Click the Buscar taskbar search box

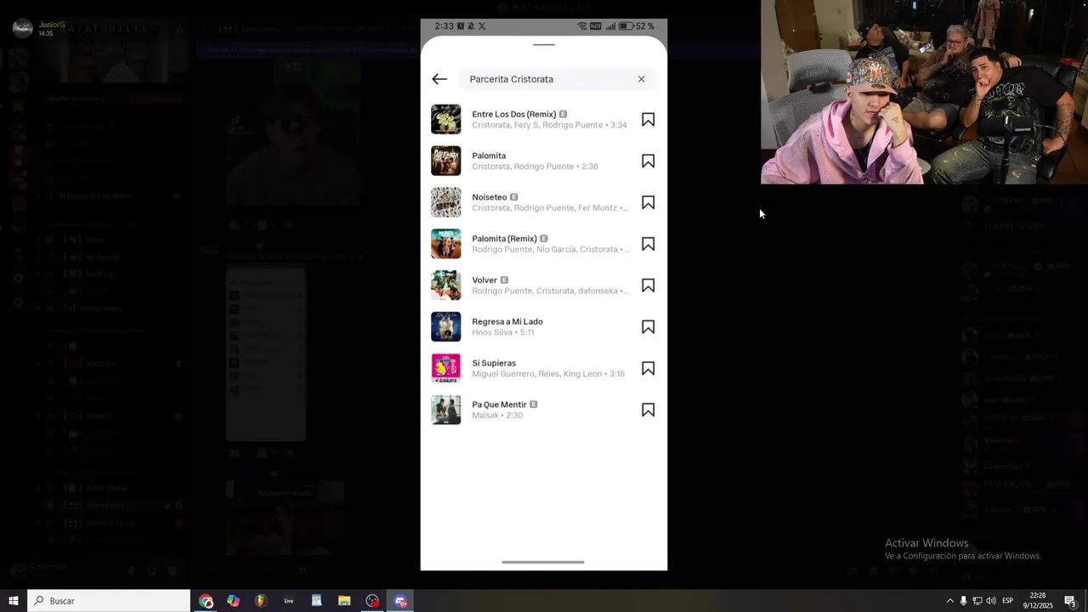[x=109, y=601]
